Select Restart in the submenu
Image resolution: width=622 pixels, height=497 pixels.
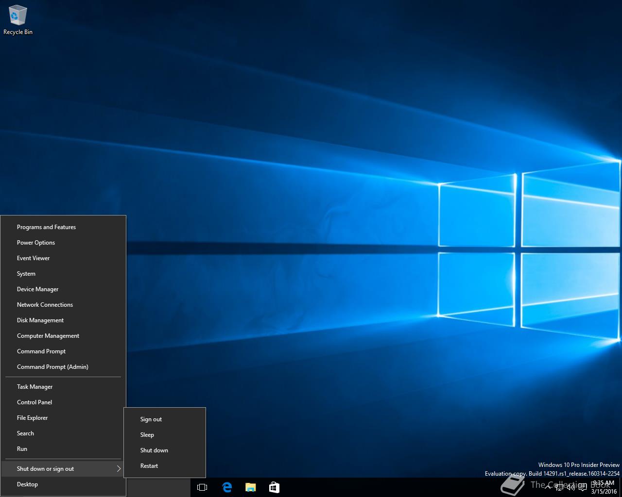(x=165, y=466)
